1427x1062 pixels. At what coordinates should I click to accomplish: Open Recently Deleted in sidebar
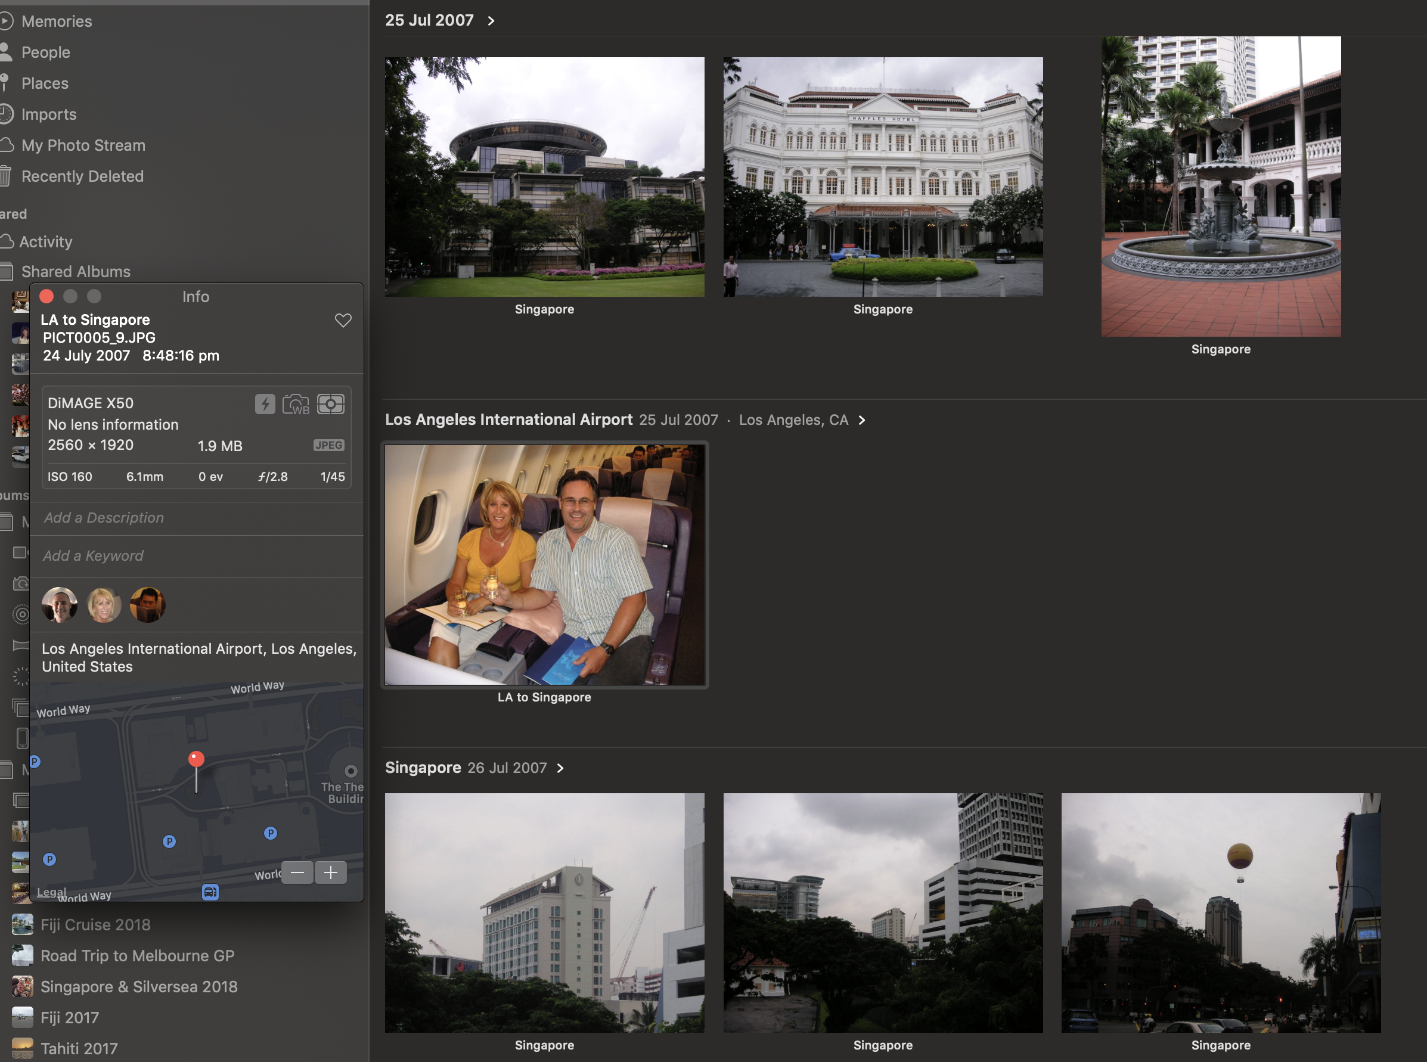point(82,176)
